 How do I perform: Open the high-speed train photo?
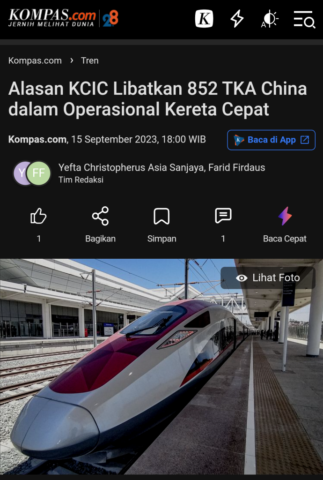click(161, 367)
